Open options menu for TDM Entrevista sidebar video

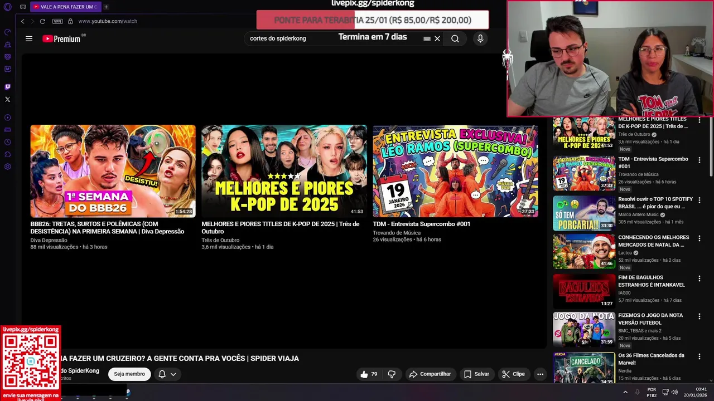pos(699,160)
